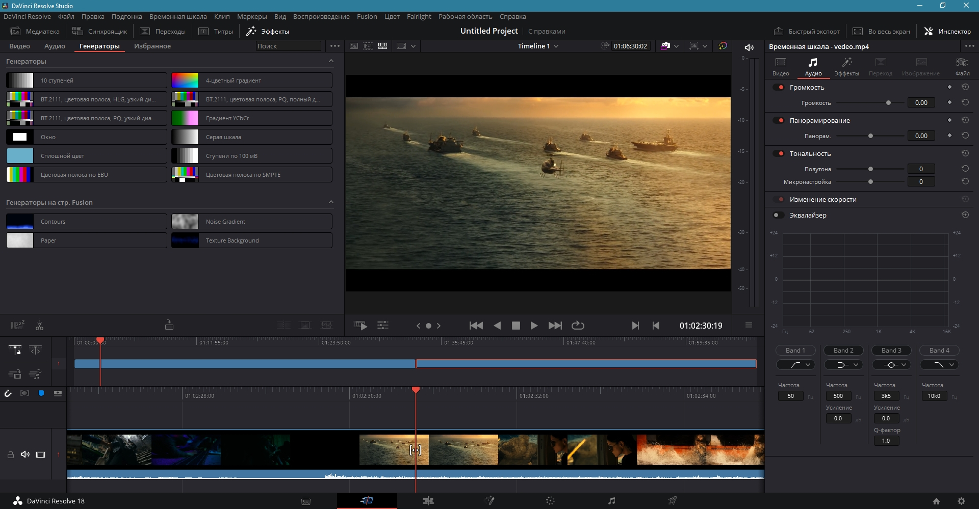
Task: Select the Аудио tab in effects panel
Action: point(55,46)
